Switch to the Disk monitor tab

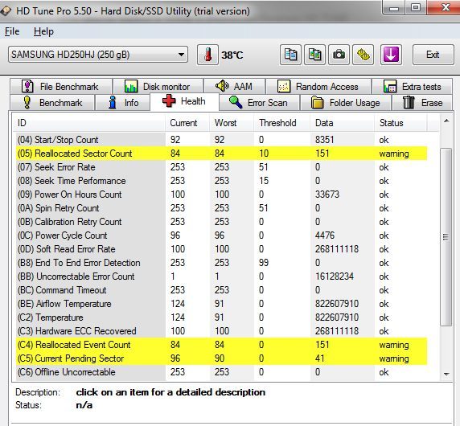pos(158,87)
